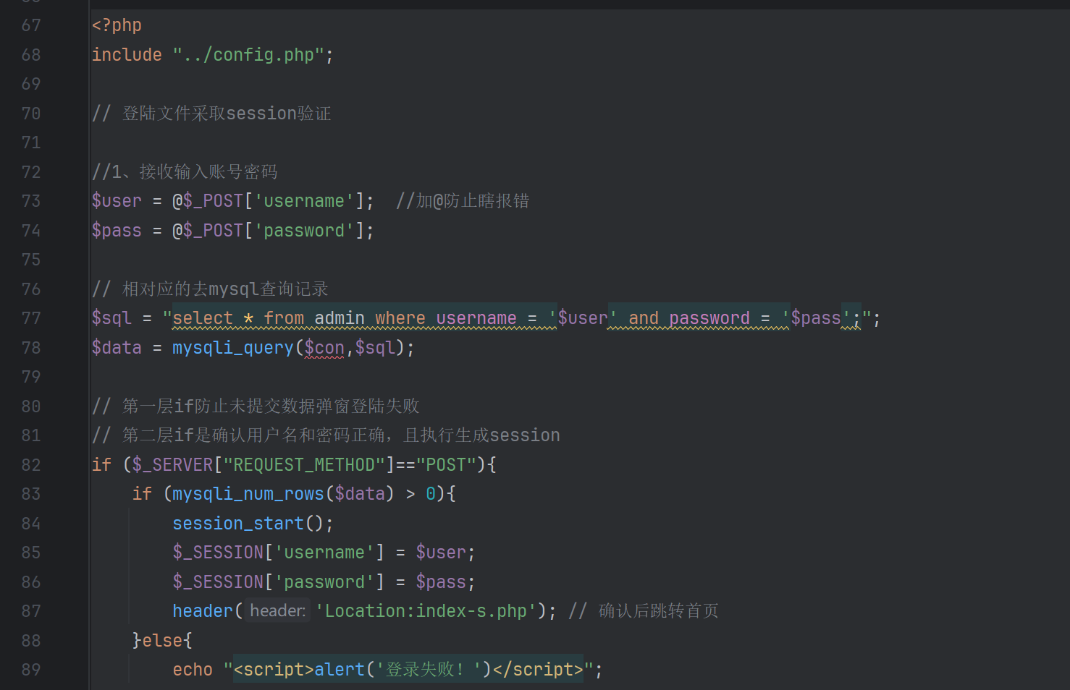The image size is (1070, 690).
Task: Click the }else{ statement on line 88
Action: point(162,641)
